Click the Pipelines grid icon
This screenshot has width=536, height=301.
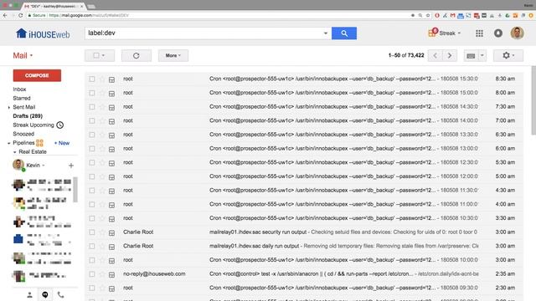pyautogui.click(x=39, y=143)
